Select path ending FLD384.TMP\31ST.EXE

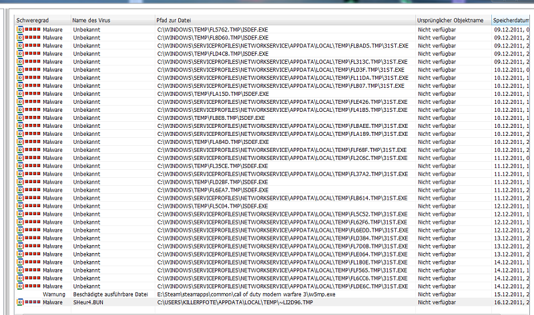click(282, 238)
